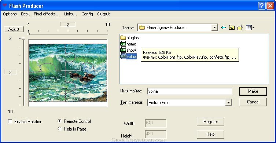
Task: Click the Cancel button
Action: pos(253,102)
